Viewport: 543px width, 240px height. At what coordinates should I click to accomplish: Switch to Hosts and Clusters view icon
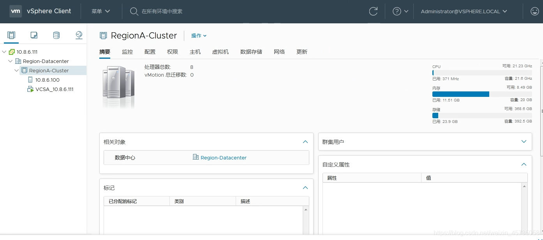pos(11,35)
